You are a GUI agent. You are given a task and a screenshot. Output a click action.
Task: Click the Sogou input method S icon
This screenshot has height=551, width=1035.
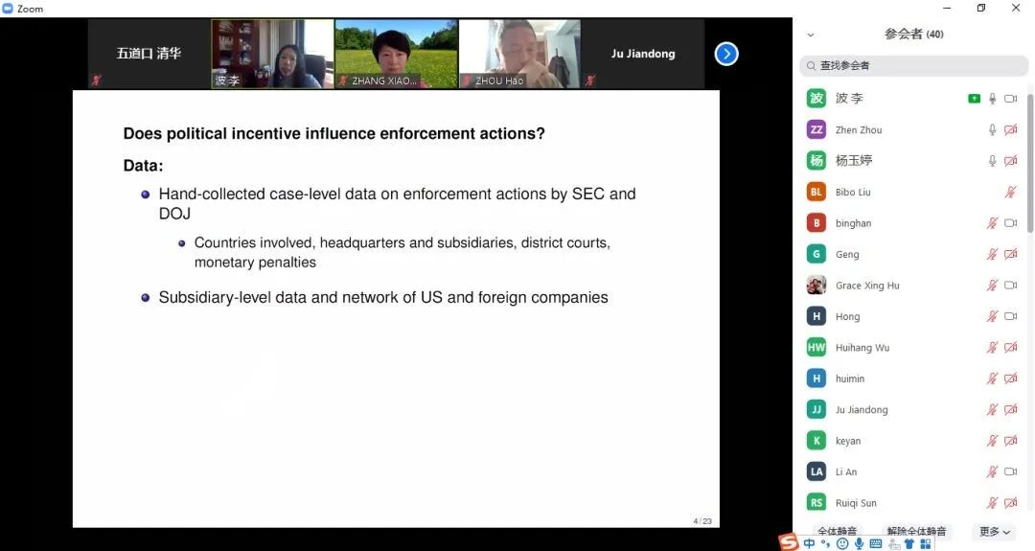[x=788, y=542]
